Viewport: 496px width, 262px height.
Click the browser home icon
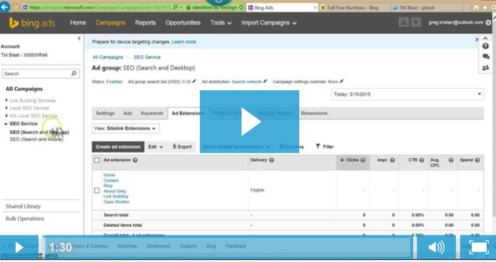click(476, 7)
